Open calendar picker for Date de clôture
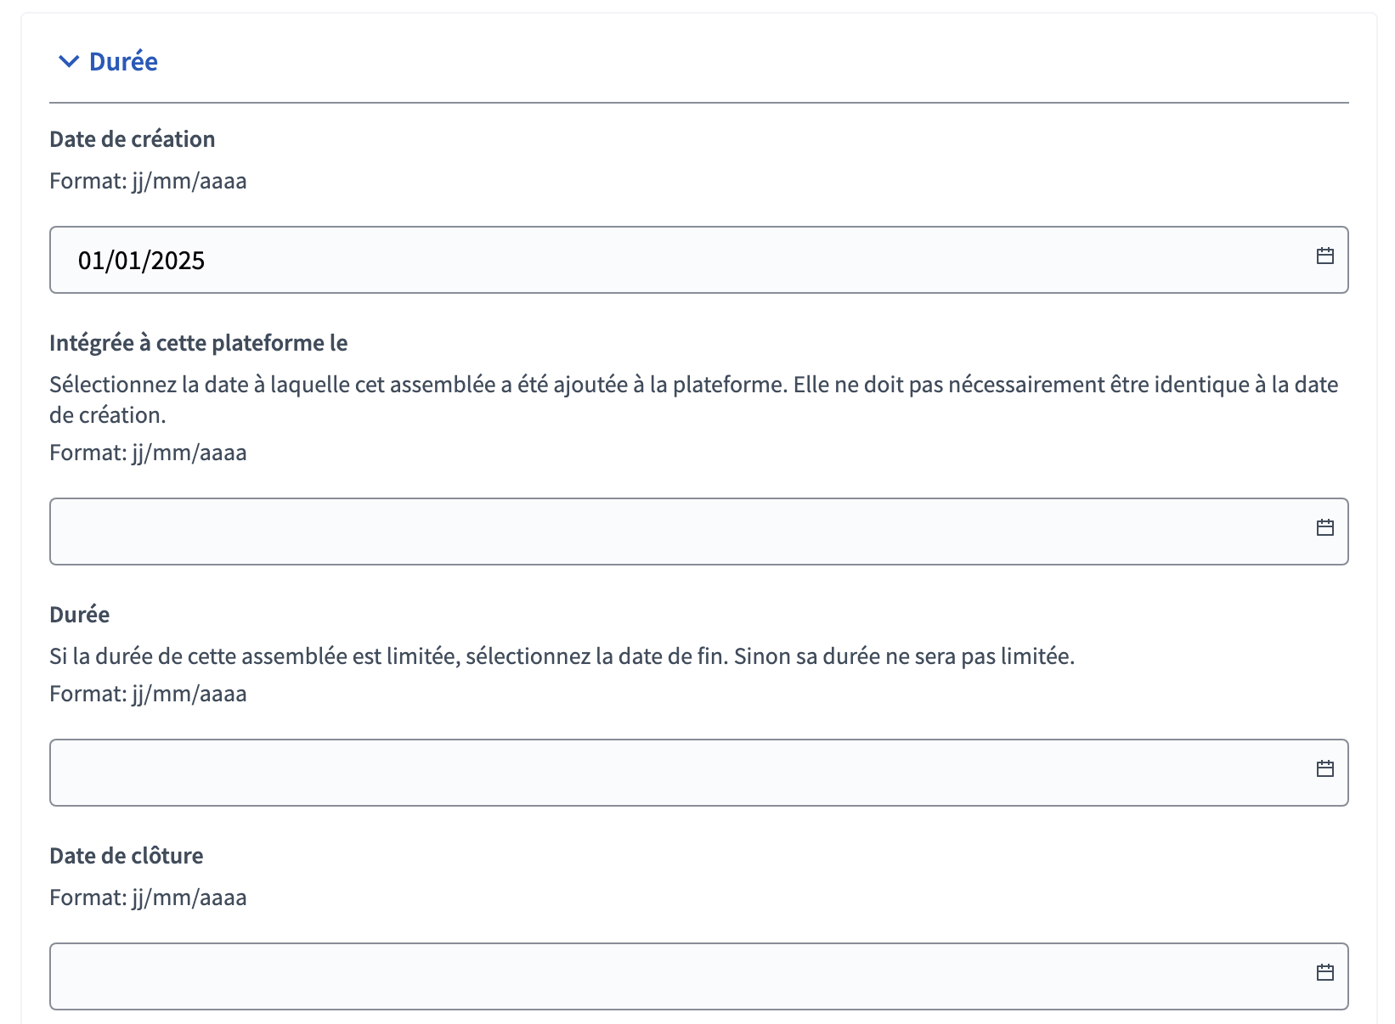Screen dimensions: 1395x1024 coord(1324,972)
